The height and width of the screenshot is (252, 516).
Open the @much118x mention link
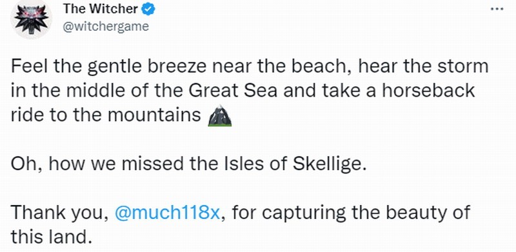point(167,213)
